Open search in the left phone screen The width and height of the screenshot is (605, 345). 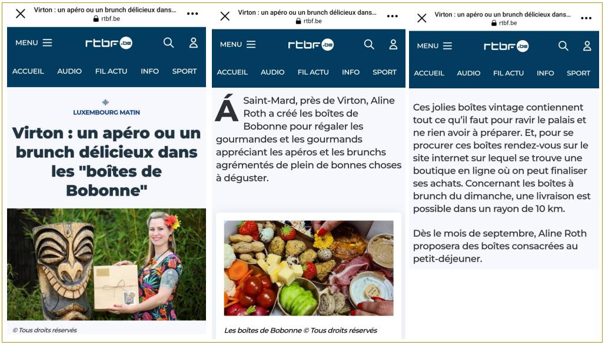coord(169,42)
